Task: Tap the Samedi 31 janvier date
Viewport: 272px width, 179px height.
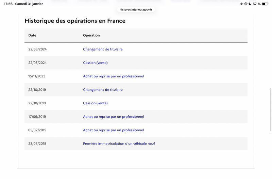Action: coord(29,4)
